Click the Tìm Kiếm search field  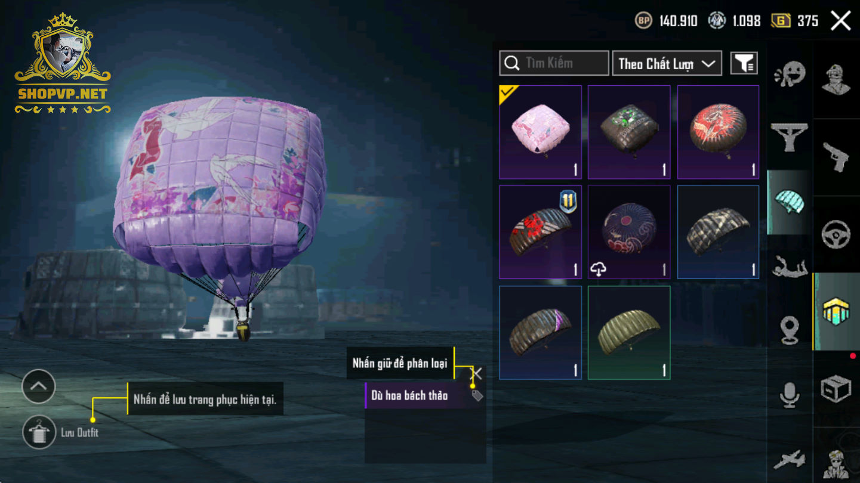[x=554, y=63]
